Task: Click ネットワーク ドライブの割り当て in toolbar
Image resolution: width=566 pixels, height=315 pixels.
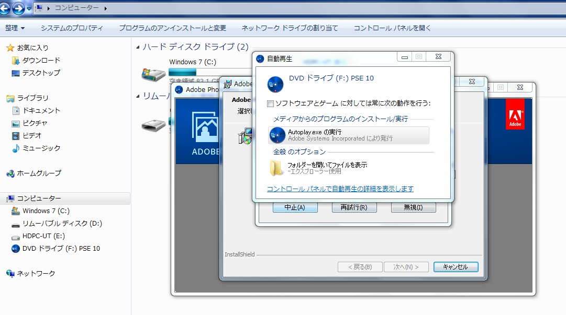Action: click(x=290, y=28)
